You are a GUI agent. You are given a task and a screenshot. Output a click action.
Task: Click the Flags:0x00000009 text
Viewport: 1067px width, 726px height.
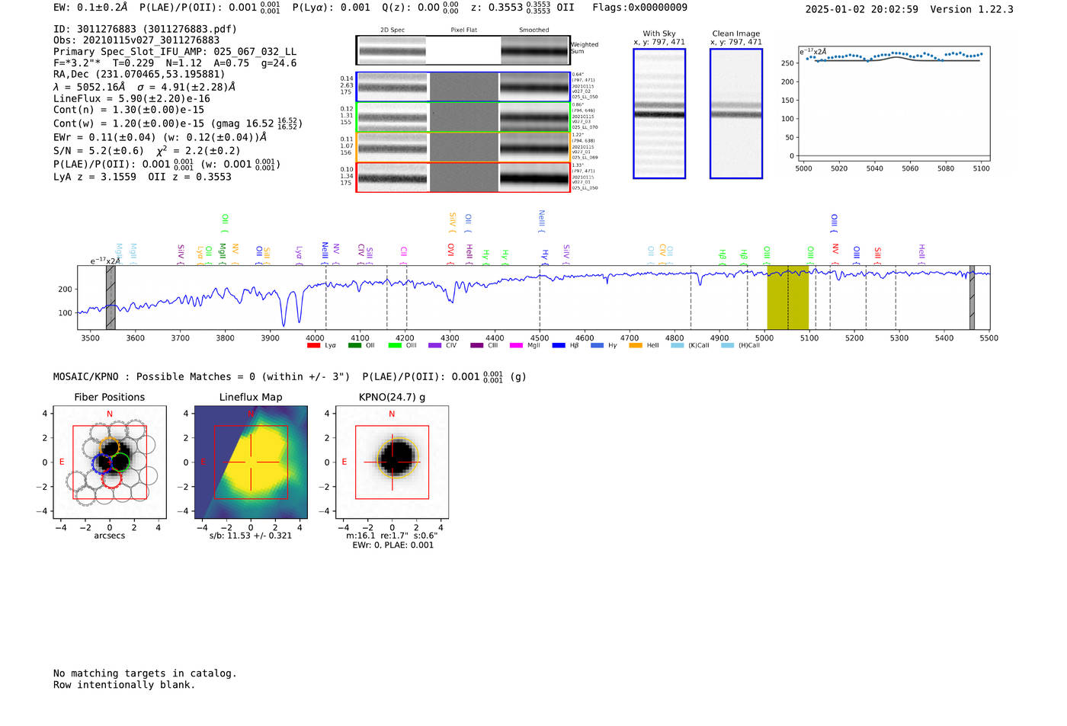pyautogui.click(x=639, y=8)
